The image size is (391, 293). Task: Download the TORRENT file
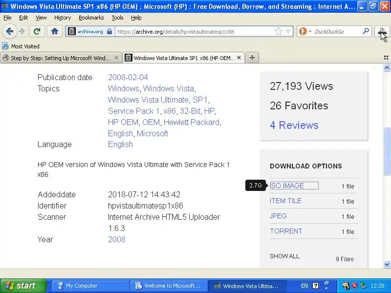click(x=286, y=231)
